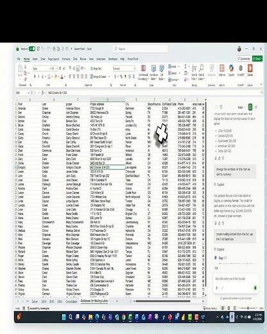
Task: Expand the Name Box dropdown
Action: pos(28,92)
